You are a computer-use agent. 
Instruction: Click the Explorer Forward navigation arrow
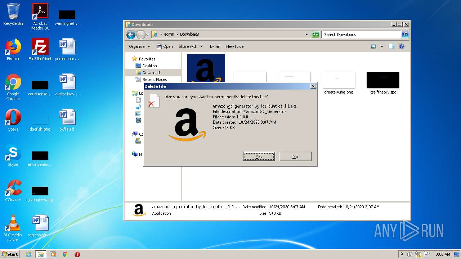141,35
